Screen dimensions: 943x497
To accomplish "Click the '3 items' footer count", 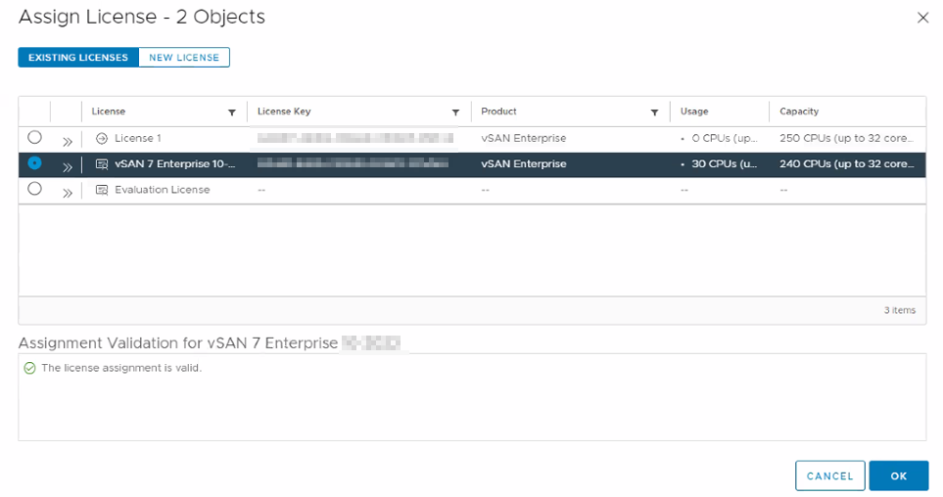I will coord(900,310).
